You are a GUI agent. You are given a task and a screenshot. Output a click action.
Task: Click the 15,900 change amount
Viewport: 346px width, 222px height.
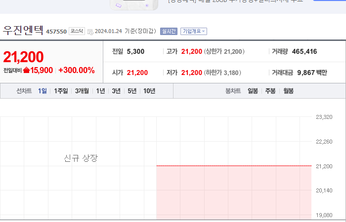(42, 70)
